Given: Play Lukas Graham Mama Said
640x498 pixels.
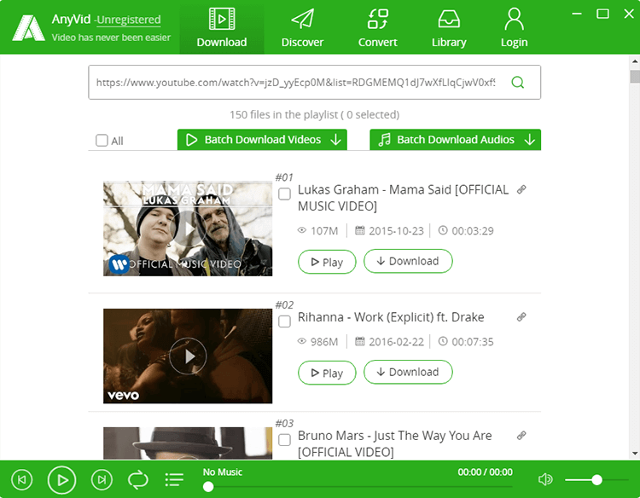Looking at the screenshot, I should point(327,262).
